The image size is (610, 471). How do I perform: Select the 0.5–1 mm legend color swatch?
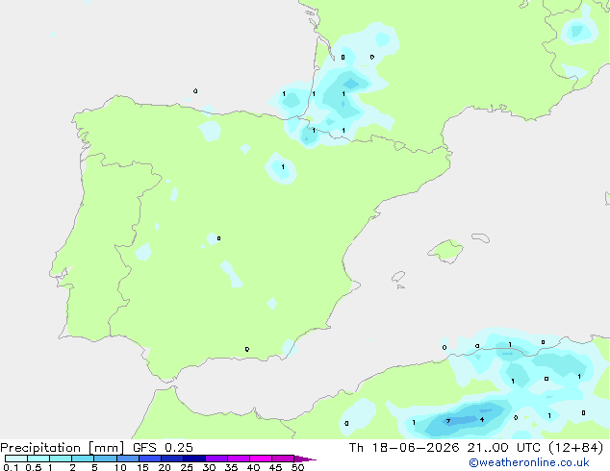pos(38,459)
